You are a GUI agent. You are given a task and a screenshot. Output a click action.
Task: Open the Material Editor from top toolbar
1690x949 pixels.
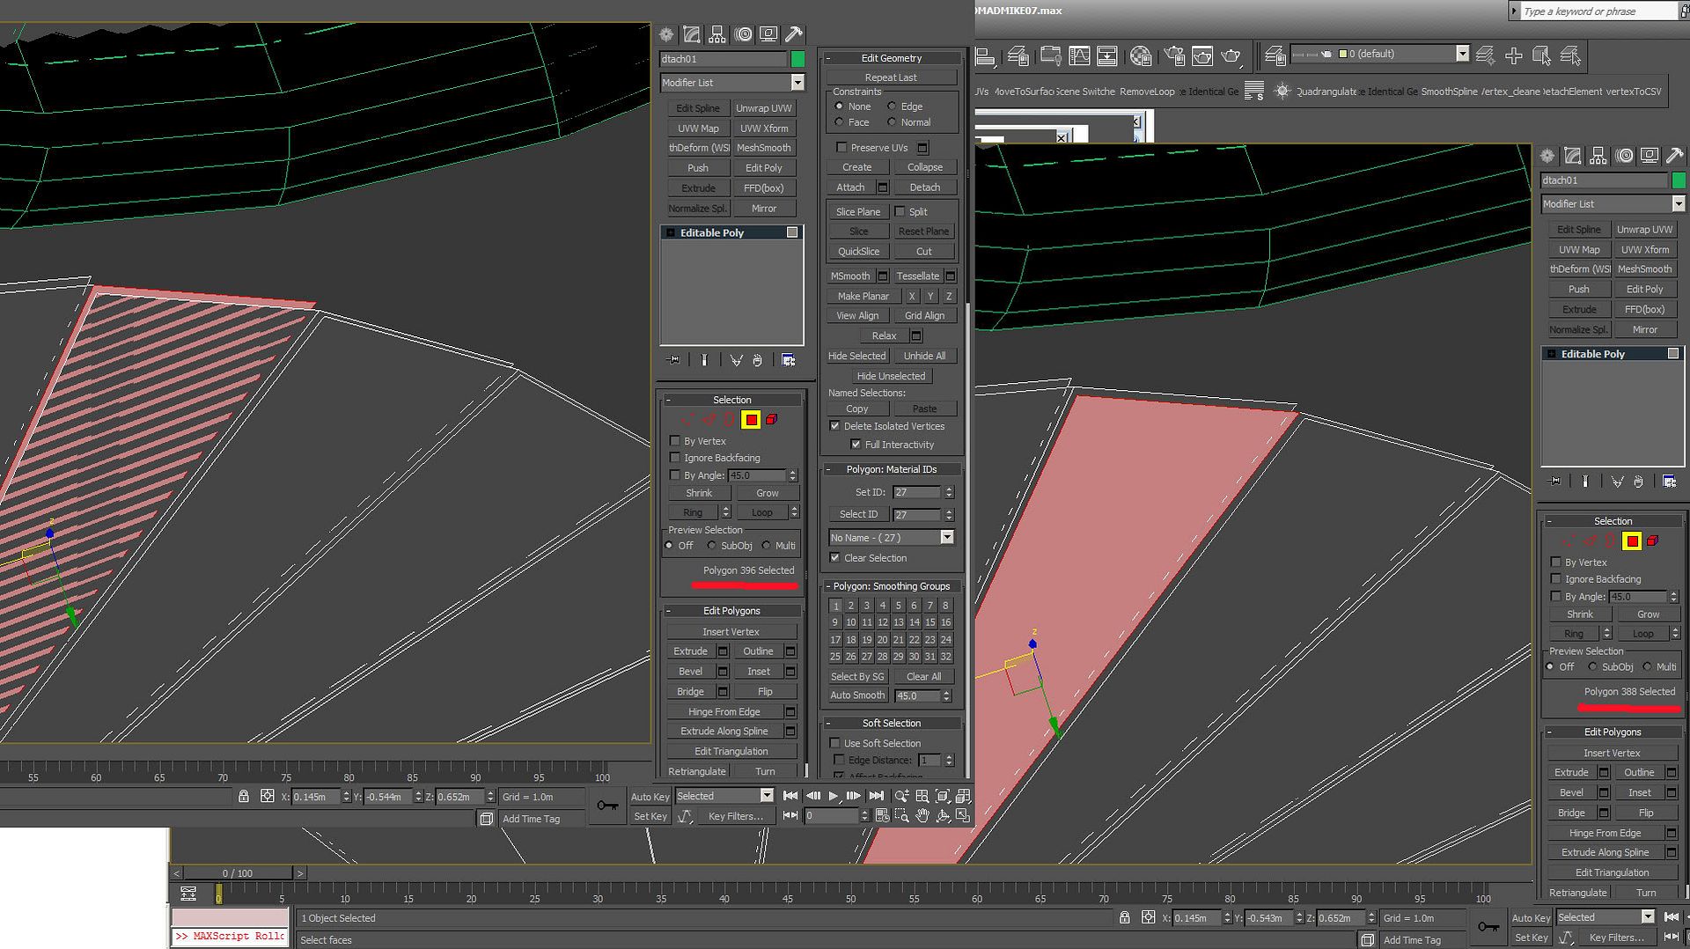(1141, 56)
